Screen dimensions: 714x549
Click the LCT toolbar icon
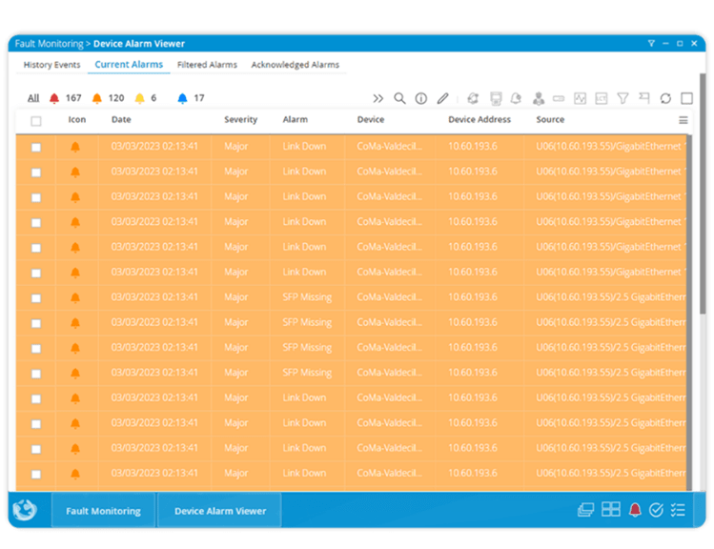pyautogui.click(x=602, y=98)
